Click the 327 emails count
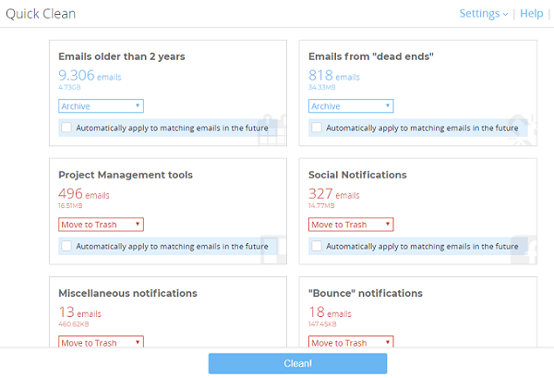This screenshot has width=554, height=378. pyautogui.click(x=333, y=194)
